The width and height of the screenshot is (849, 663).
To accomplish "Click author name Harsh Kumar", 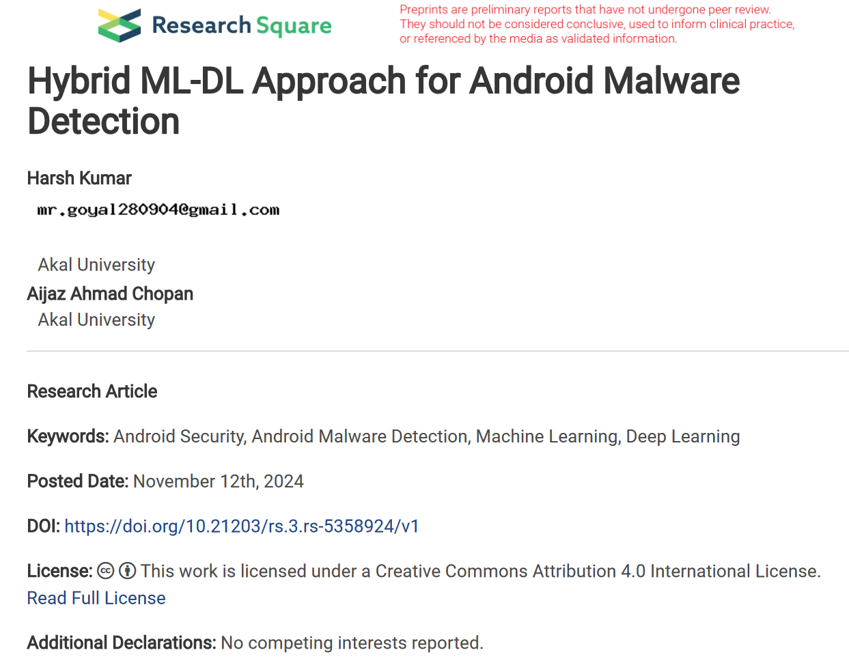I will coord(79,178).
